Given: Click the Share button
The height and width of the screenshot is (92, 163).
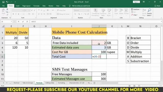Looking at the screenshot, I should point(157,6).
